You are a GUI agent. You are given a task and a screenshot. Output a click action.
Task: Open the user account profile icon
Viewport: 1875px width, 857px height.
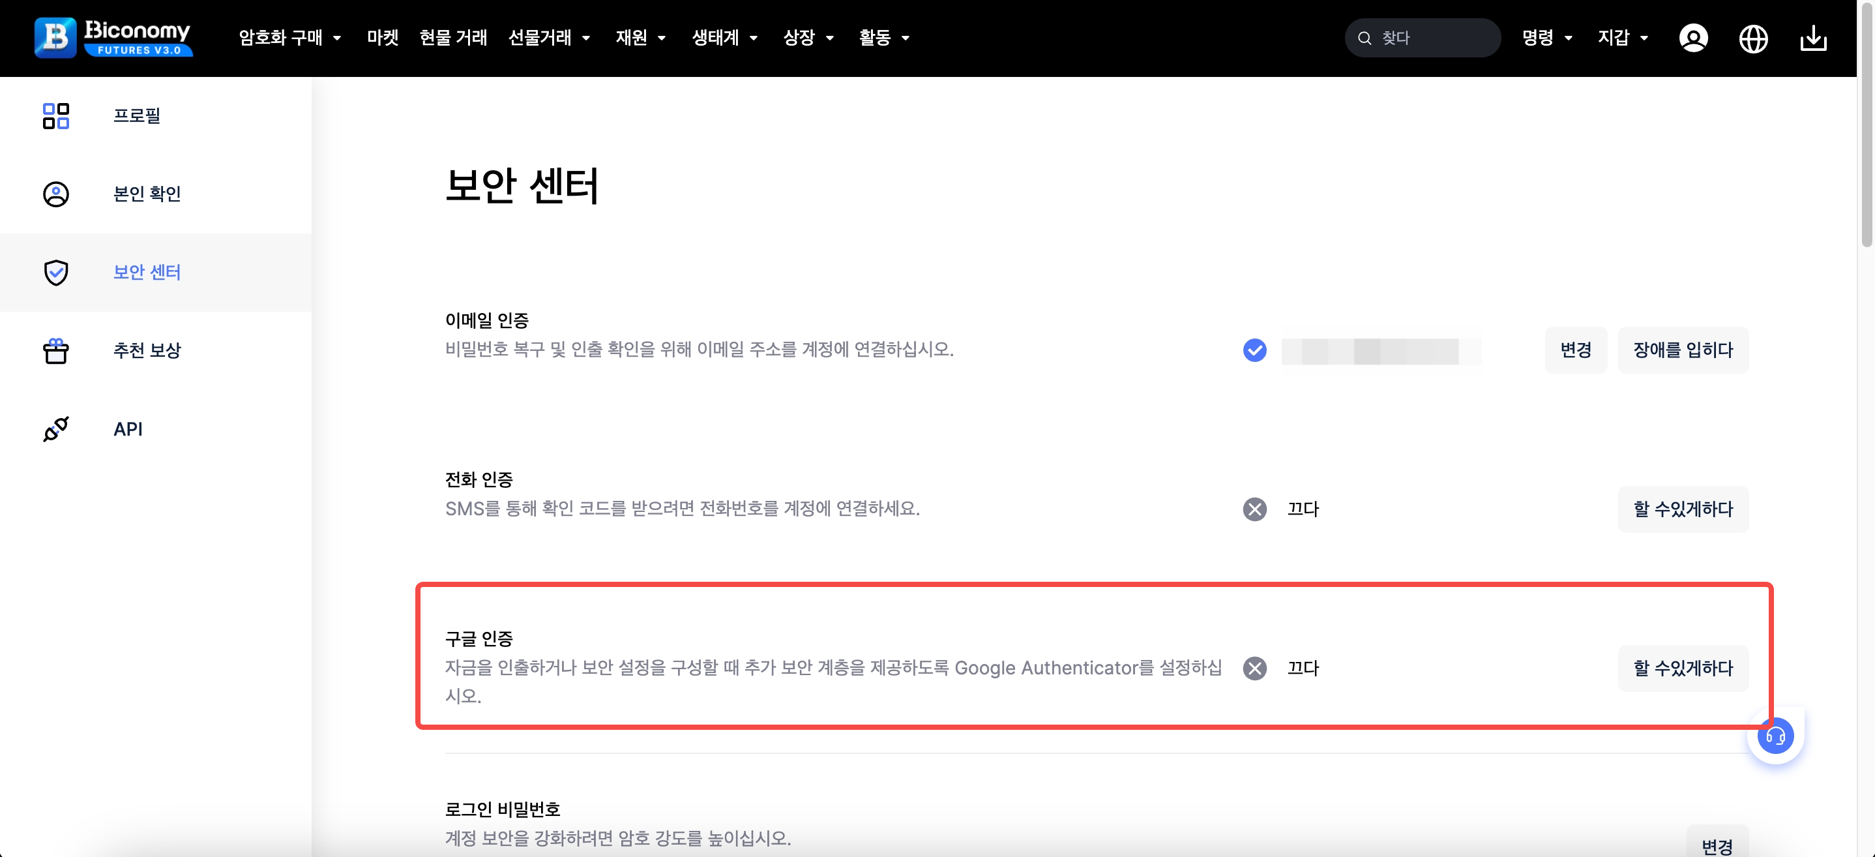pyautogui.click(x=1693, y=38)
